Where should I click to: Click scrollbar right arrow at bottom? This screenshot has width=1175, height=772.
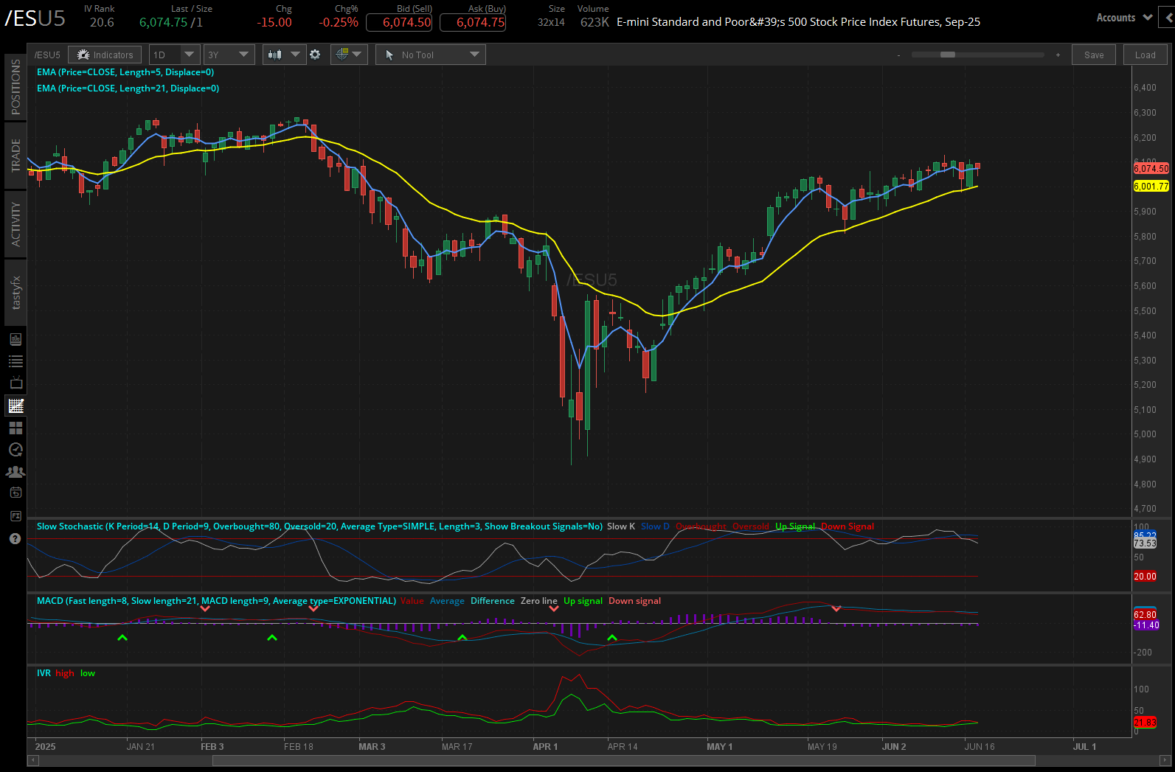1165,760
